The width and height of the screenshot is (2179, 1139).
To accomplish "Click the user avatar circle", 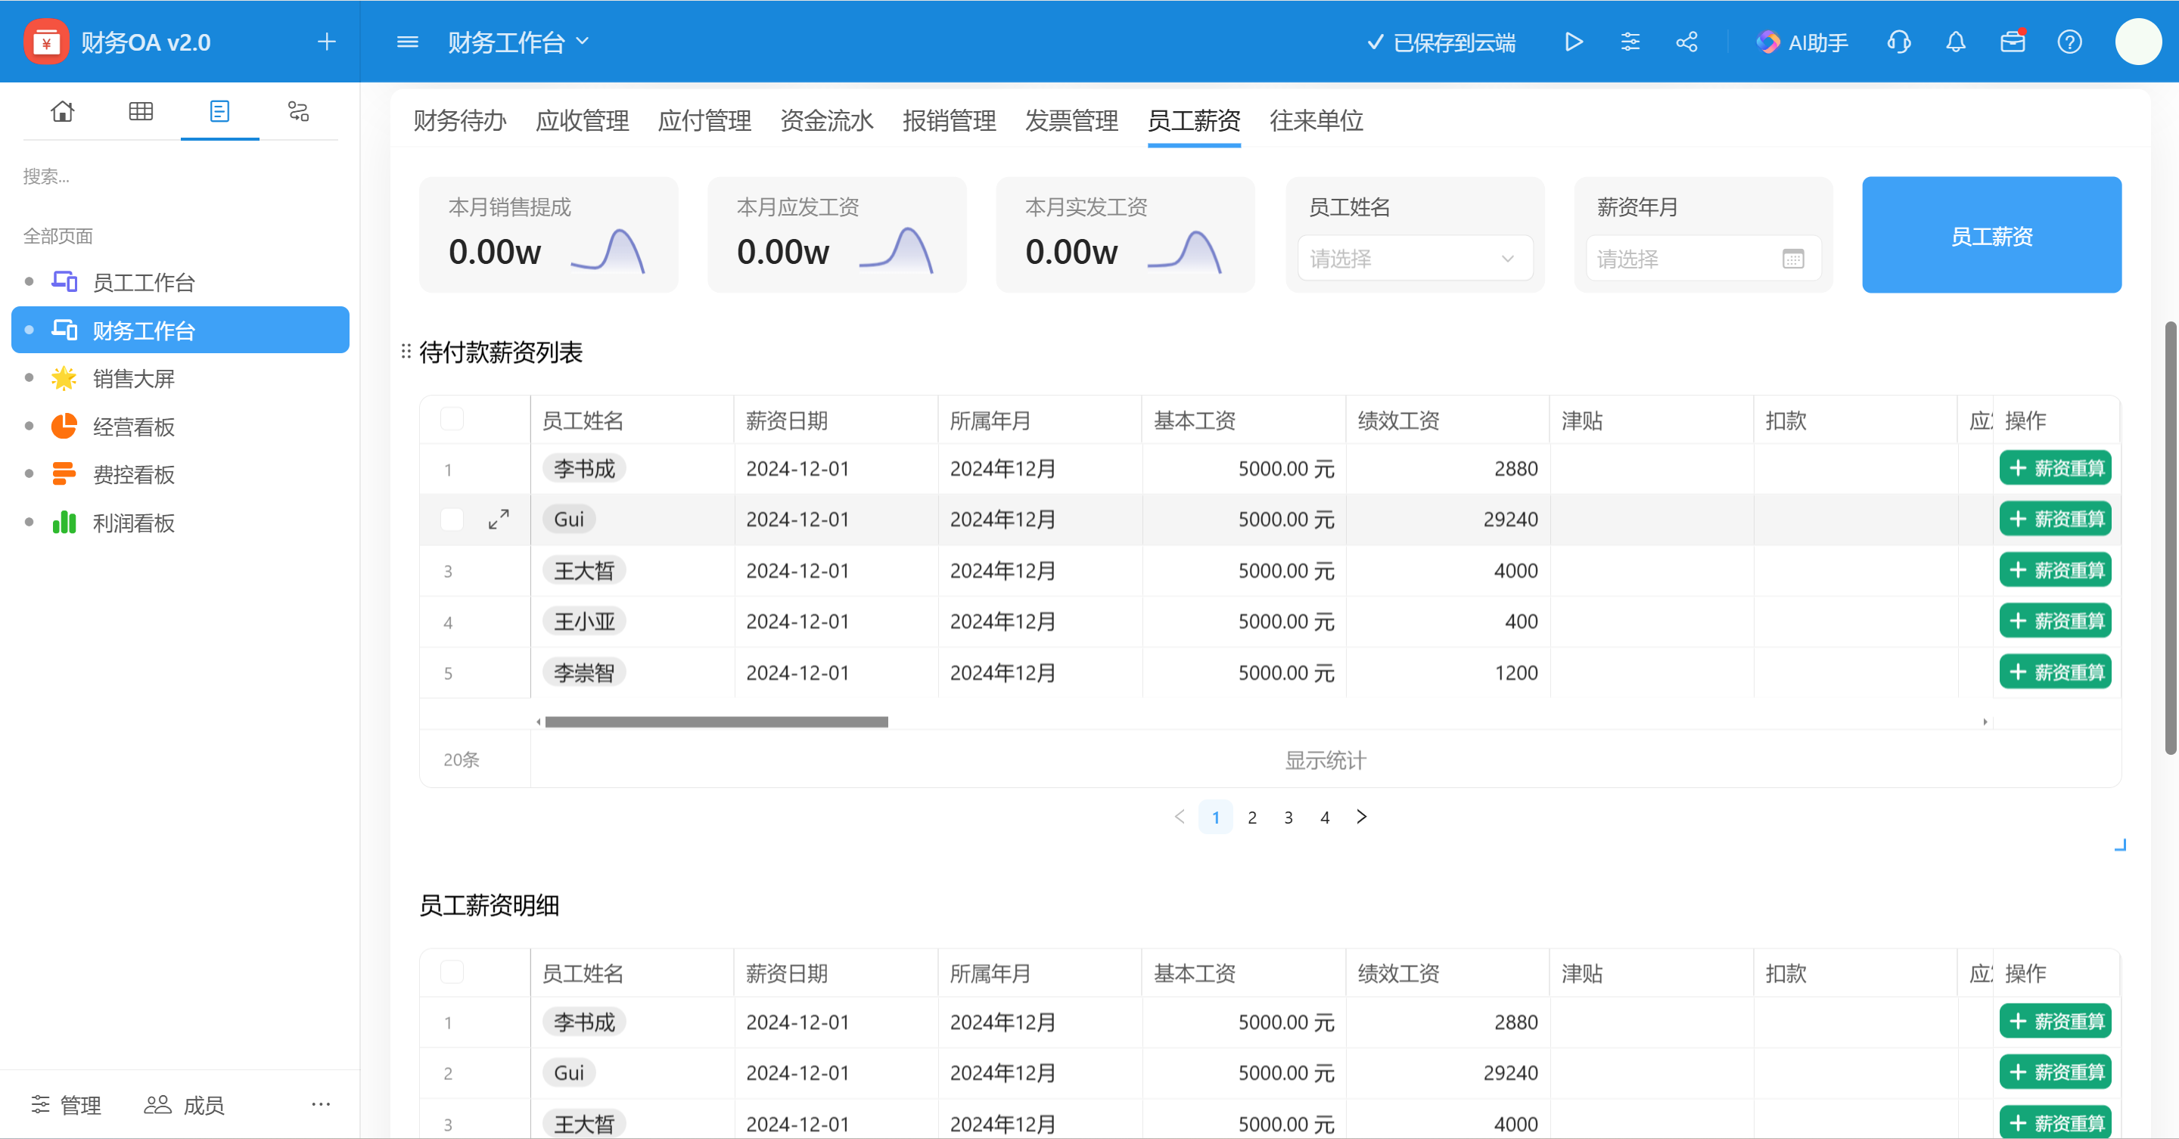I will coord(2138,42).
